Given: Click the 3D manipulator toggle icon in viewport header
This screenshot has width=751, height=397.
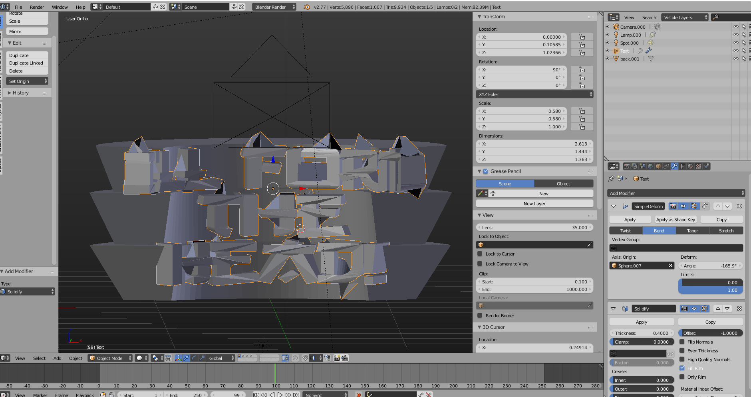Looking at the screenshot, I should click(178, 358).
